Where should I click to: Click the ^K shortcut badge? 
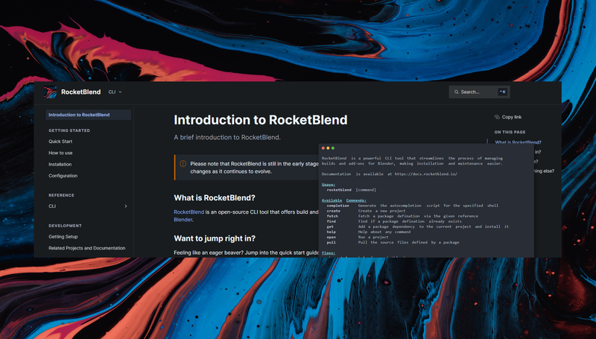(x=502, y=92)
